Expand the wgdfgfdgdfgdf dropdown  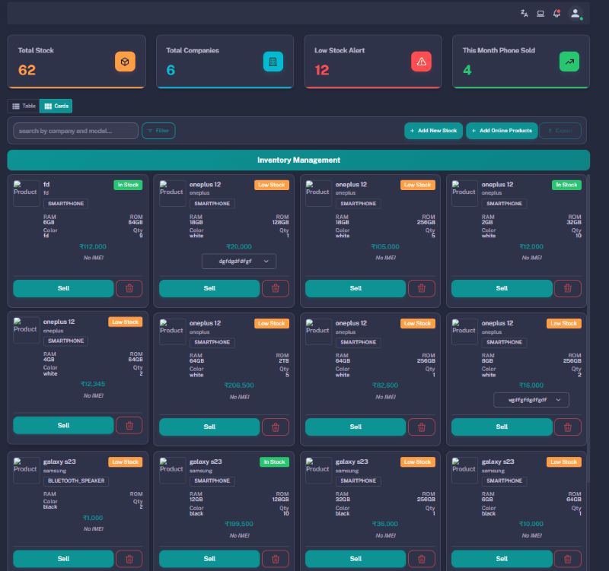pos(531,400)
